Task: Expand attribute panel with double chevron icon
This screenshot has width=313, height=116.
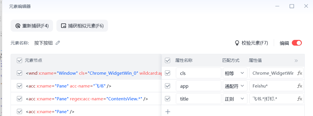Action: coord(296,60)
